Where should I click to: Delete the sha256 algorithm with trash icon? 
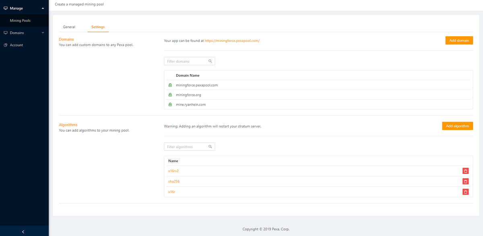point(466,181)
